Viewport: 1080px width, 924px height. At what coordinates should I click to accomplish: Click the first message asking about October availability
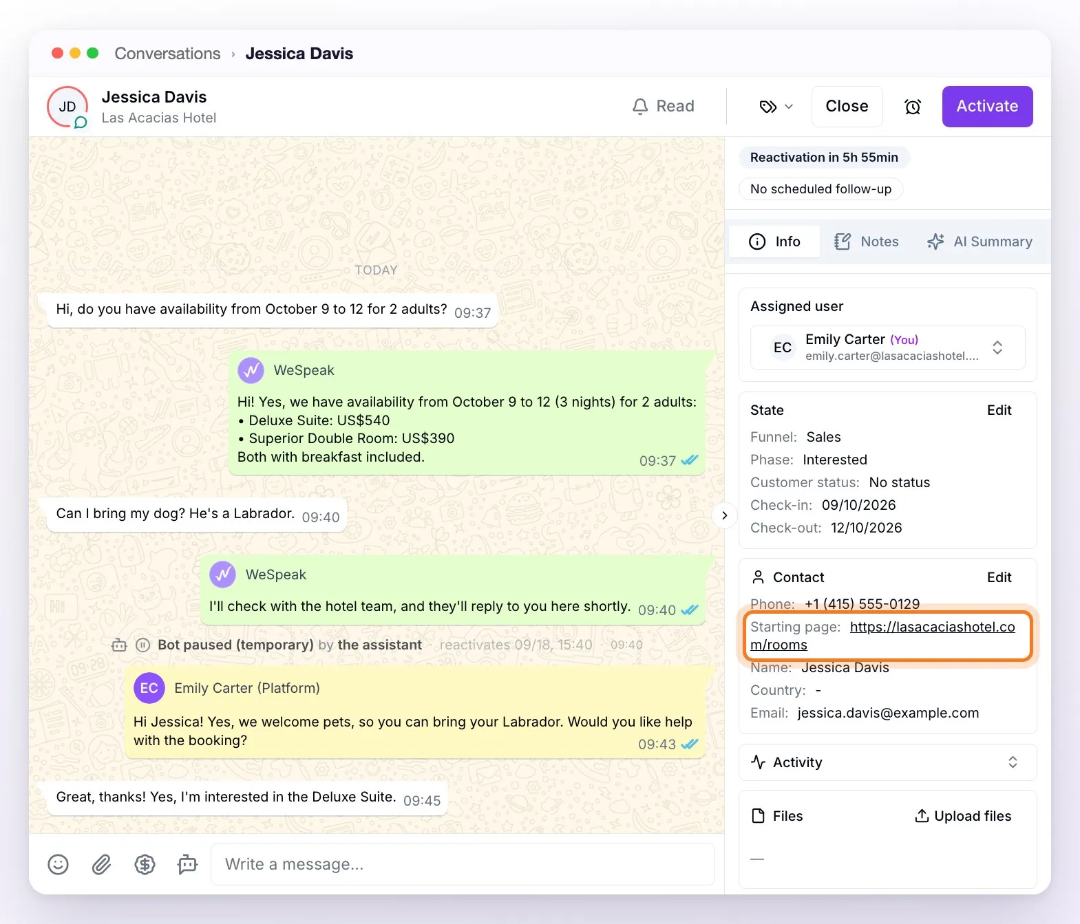273,310
